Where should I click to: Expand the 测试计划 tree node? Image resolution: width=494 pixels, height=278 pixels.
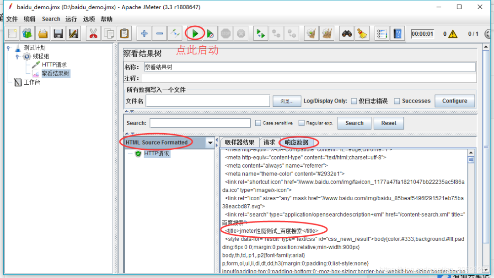tap(8, 48)
